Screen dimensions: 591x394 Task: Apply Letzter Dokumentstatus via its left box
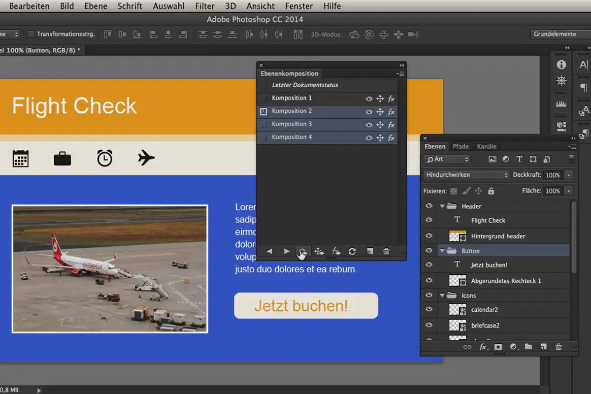click(x=263, y=85)
